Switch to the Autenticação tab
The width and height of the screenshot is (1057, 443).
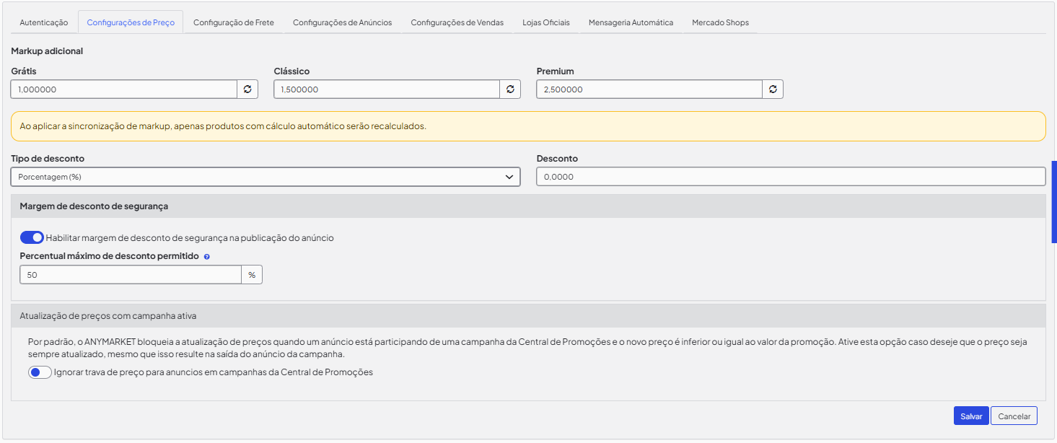44,22
